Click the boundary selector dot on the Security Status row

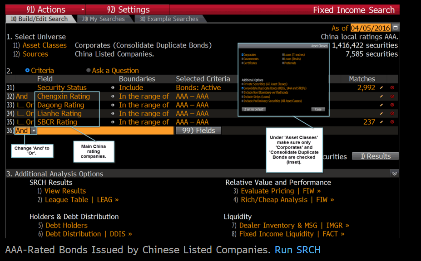pyautogui.click(x=113, y=87)
